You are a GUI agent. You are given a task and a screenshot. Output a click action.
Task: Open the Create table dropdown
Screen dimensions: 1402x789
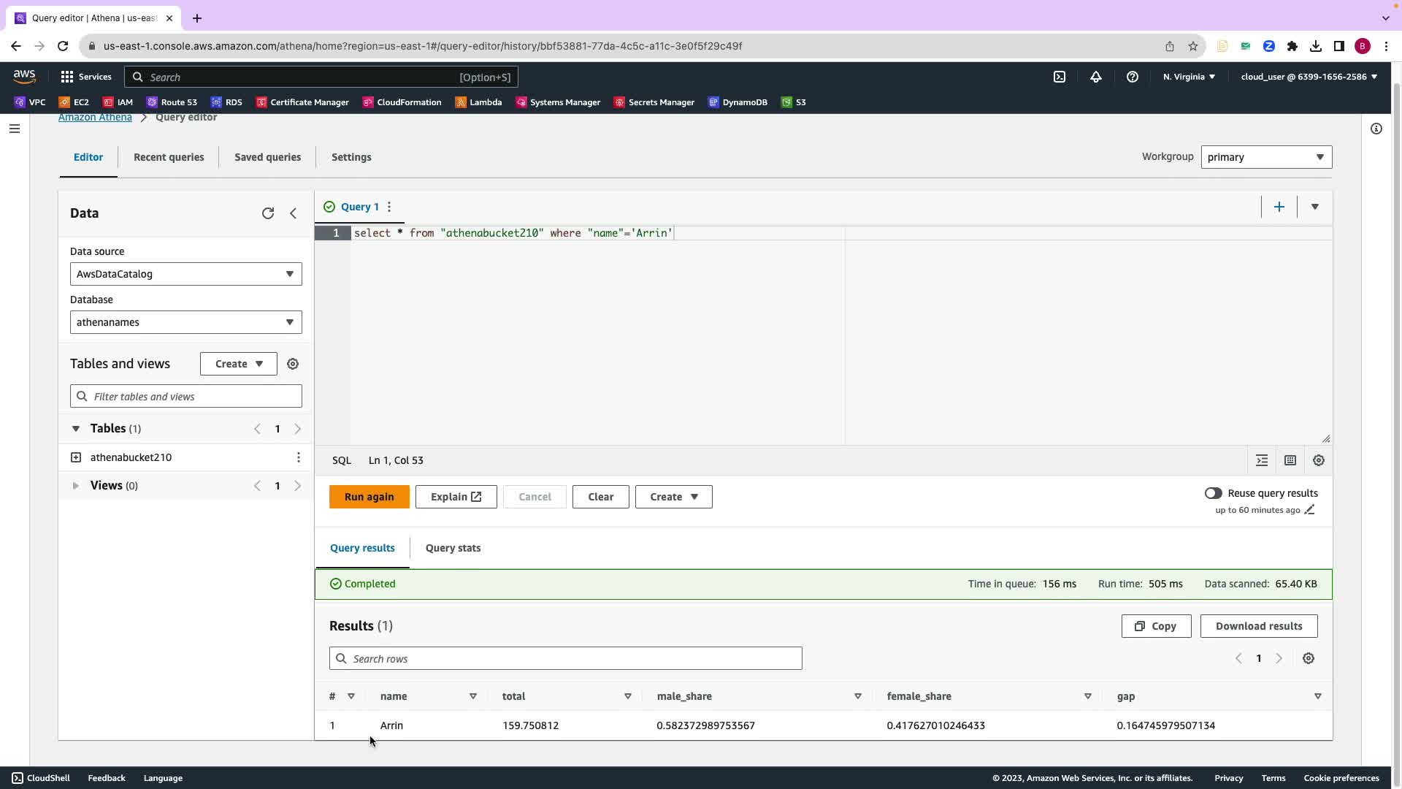(238, 364)
